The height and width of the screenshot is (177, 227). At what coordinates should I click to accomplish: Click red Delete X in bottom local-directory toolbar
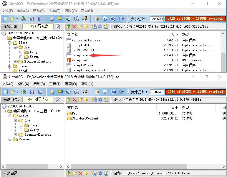point(80,173)
